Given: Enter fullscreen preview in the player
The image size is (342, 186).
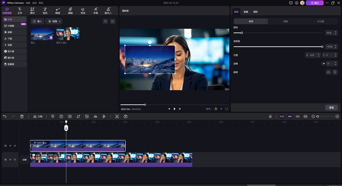Looking at the screenshot, I should (227, 109).
